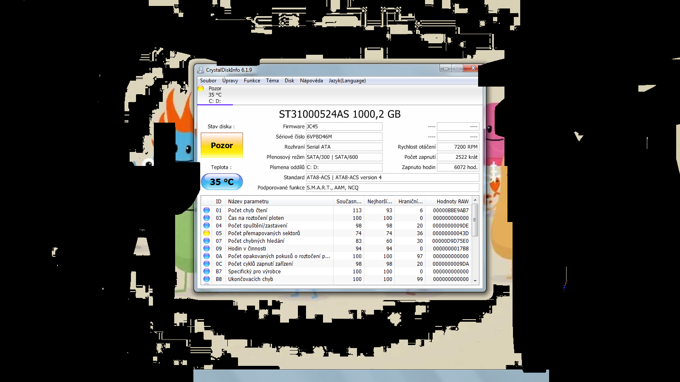680x382 pixels.
Task: Click the Firmware field showing JC45
Action: (x=344, y=126)
